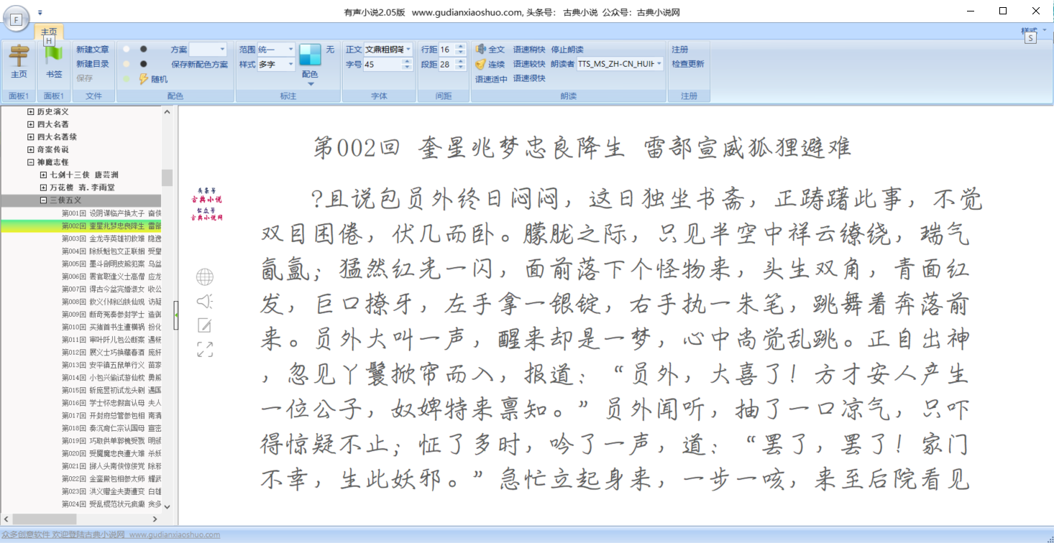Click the speaker icon beside the text
Image resolution: width=1054 pixels, height=543 pixels.
coord(205,301)
